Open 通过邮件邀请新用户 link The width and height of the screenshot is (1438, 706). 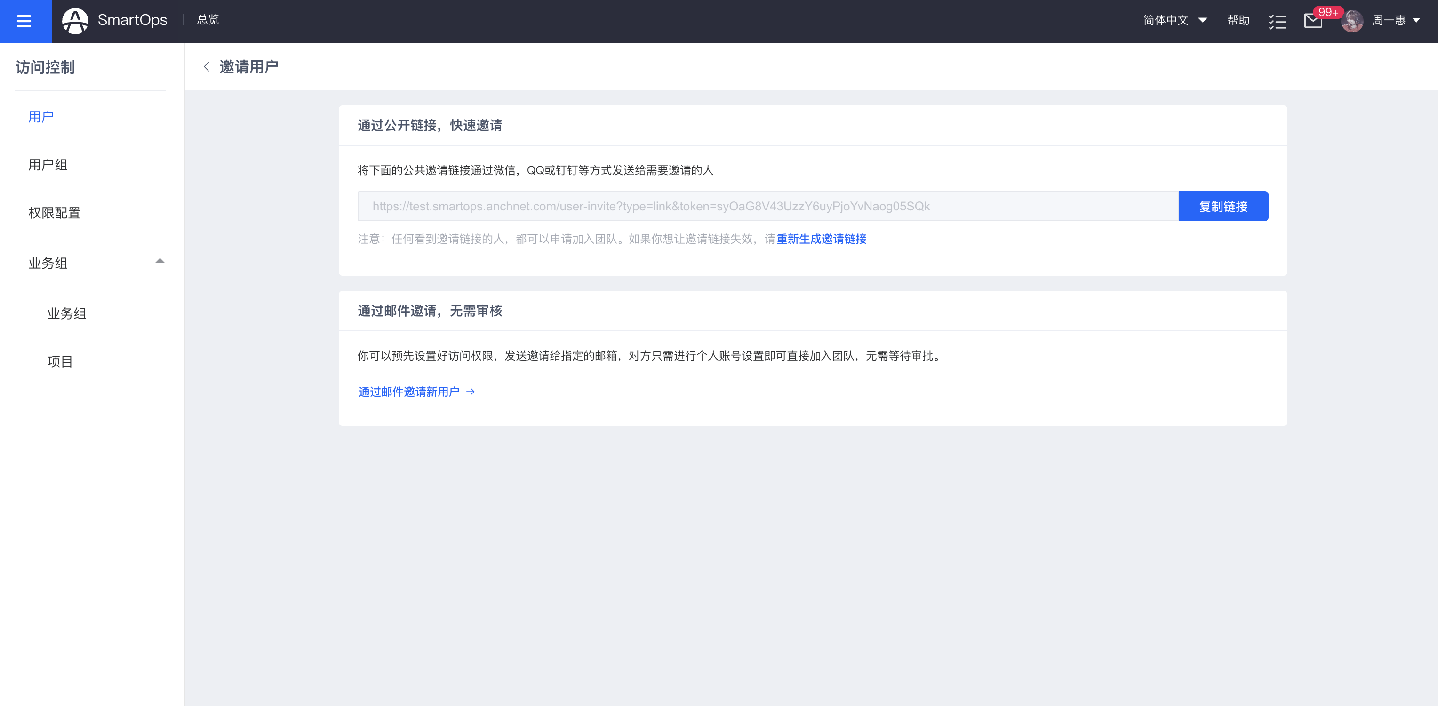point(410,392)
